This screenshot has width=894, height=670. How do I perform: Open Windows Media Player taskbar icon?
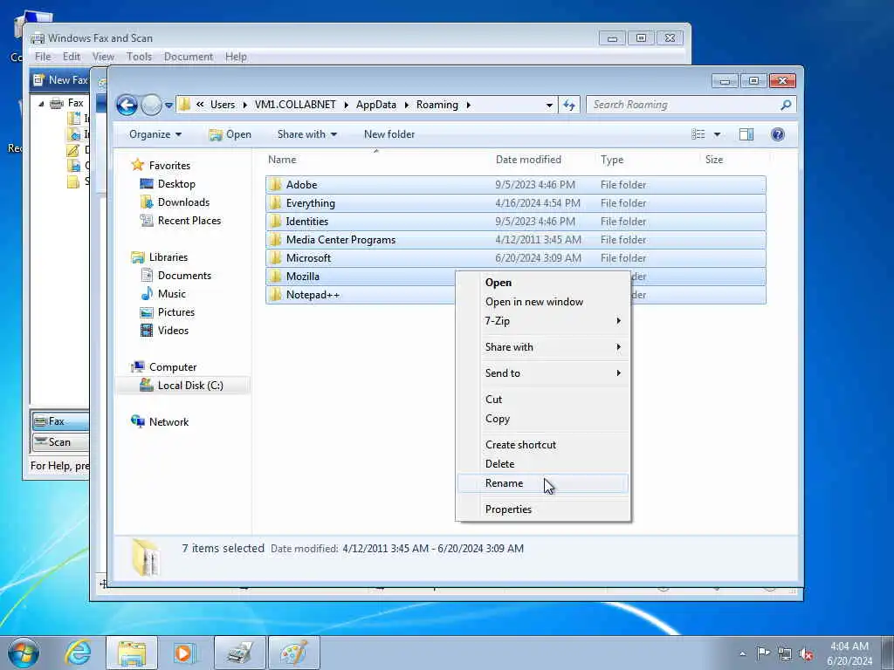point(183,653)
